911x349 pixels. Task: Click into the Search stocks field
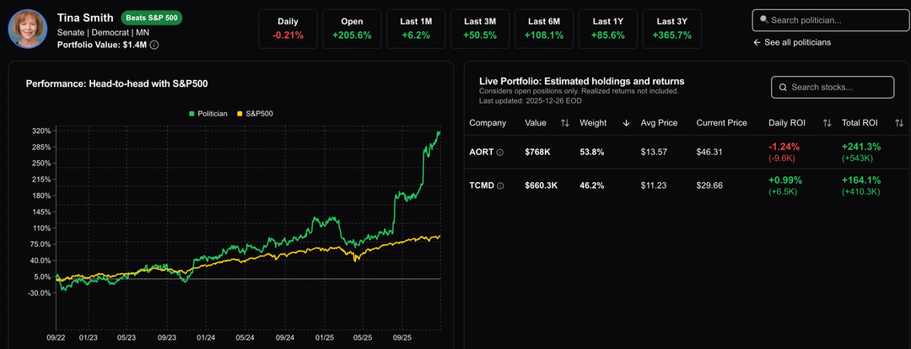[839, 88]
